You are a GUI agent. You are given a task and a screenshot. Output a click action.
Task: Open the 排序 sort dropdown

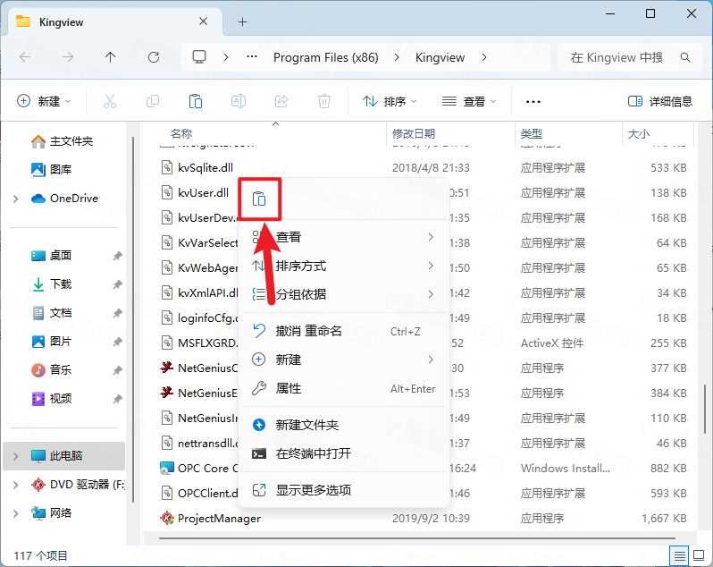click(x=390, y=101)
